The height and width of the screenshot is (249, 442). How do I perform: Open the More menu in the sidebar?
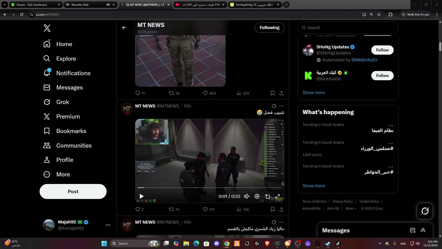click(x=57, y=174)
